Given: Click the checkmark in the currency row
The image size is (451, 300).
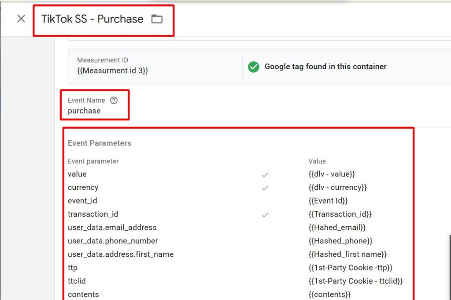Looking at the screenshot, I should point(265,188).
